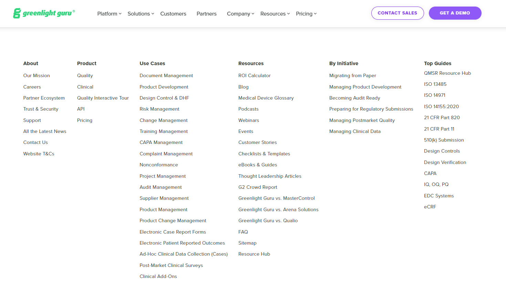Image resolution: width=506 pixels, height=299 pixels.
Task: Open Becoming Audit Ready link
Action: click(355, 98)
